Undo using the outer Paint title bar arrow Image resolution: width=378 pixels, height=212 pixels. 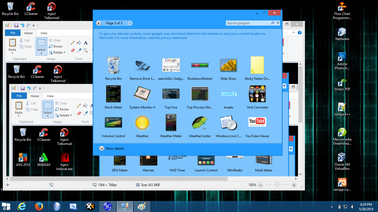(x=22, y=25)
